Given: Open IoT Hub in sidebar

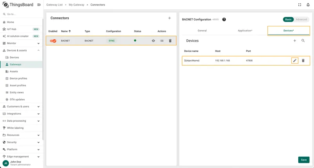Looking at the screenshot, I should click(x=21, y=29).
